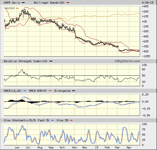Click the Sep month label
Viewport: 157px width, 150px height.
click(51, 148)
